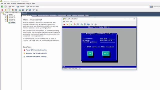The image size is (160, 90).
Task: Open Snapshot Manager from console window toolbar
Action: click(x=85, y=24)
